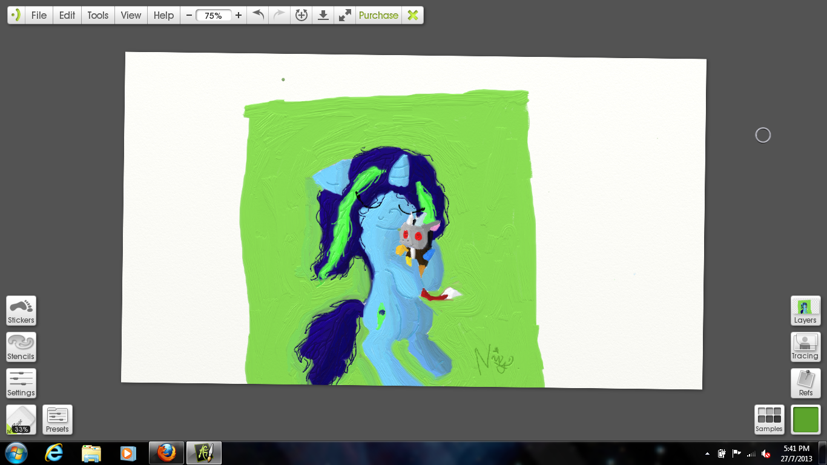This screenshot has width=827, height=465.
Task: Click the ArtRage taskbar button
Action: pyautogui.click(x=203, y=453)
